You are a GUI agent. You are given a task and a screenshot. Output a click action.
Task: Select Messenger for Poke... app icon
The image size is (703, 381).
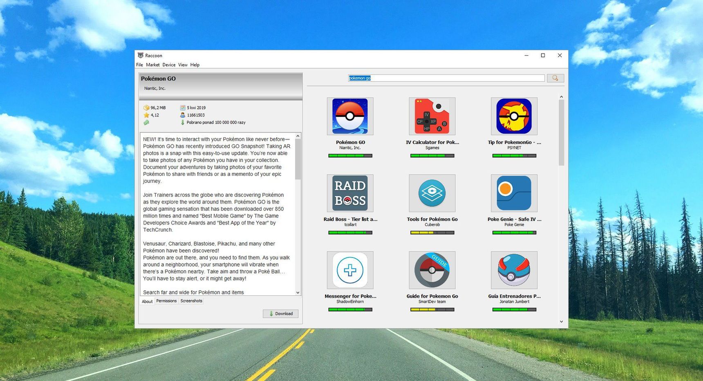click(x=350, y=270)
